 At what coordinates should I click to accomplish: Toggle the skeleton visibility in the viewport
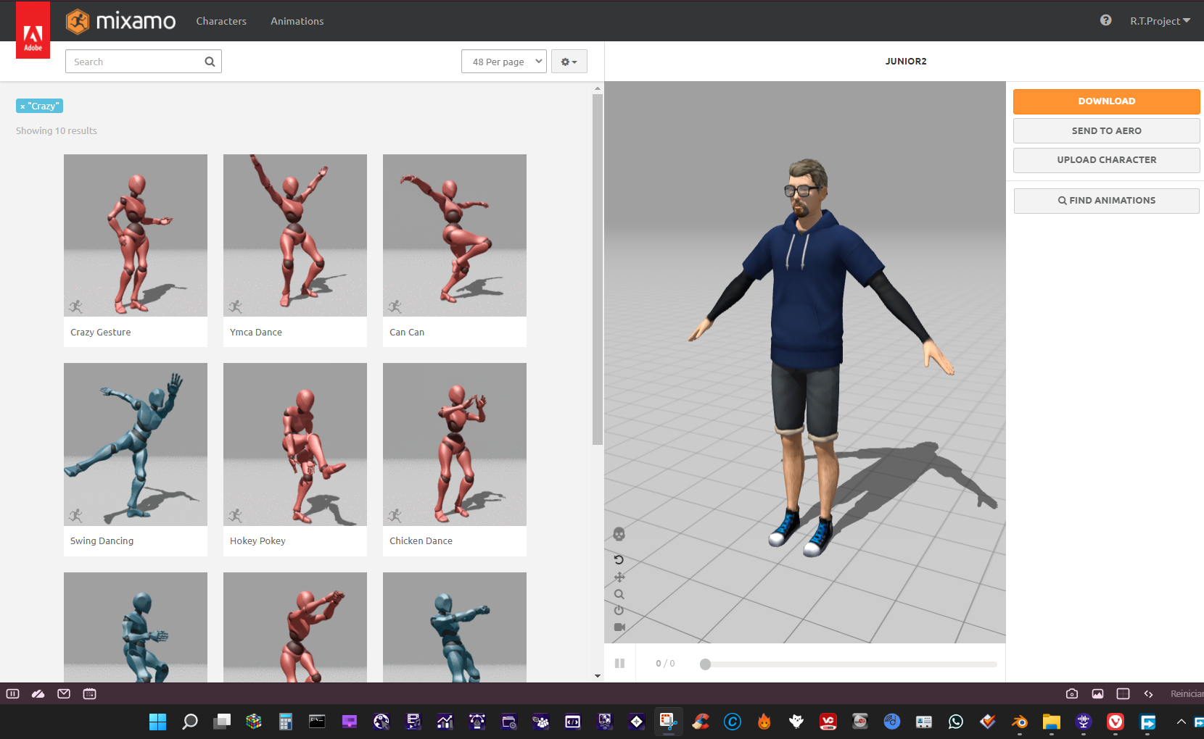point(619,534)
